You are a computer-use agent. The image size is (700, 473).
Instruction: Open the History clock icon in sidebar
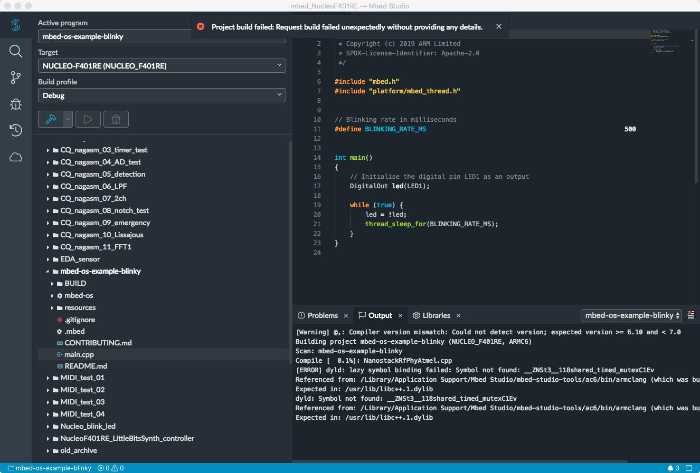[16, 130]
